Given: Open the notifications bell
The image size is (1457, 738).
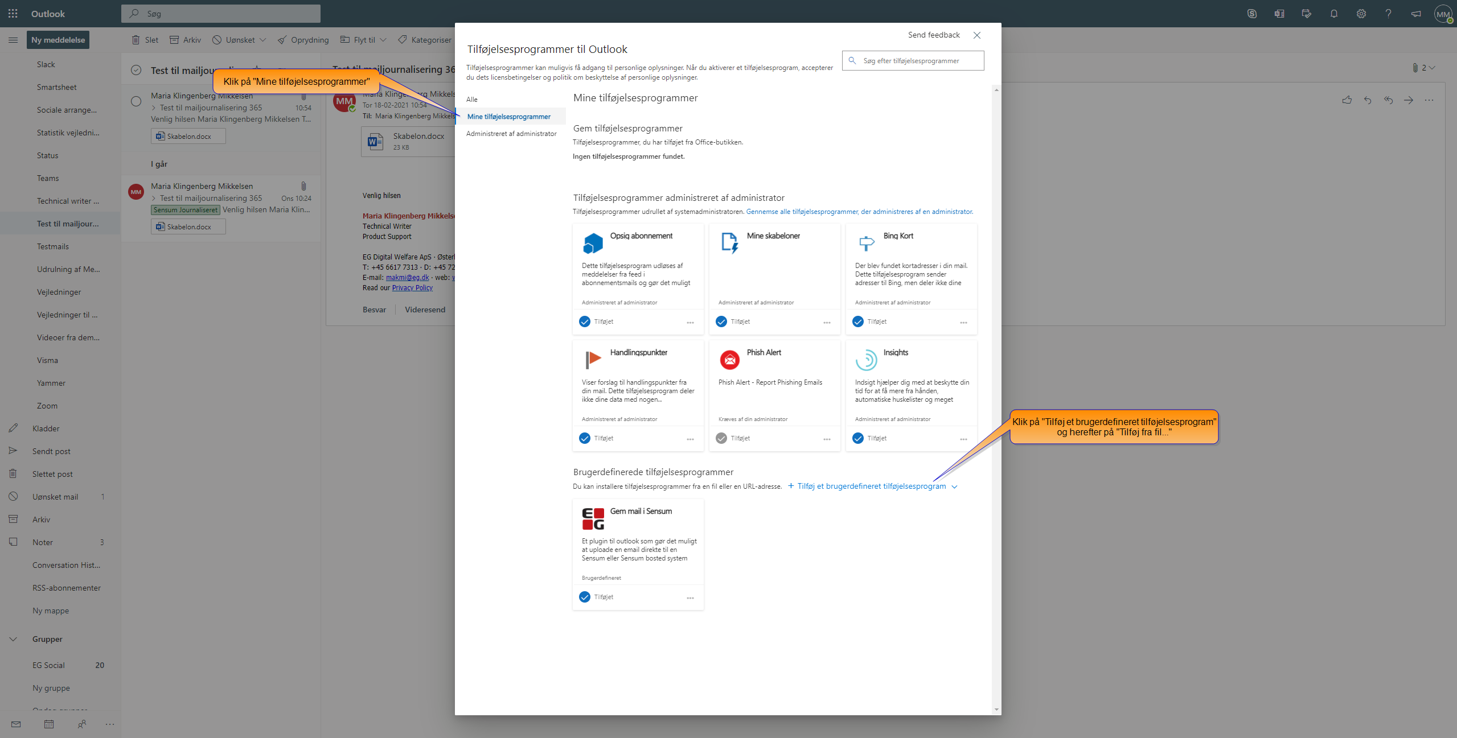Looking at the screenshot, I should pyautogui.click(x=1334, y=13).
